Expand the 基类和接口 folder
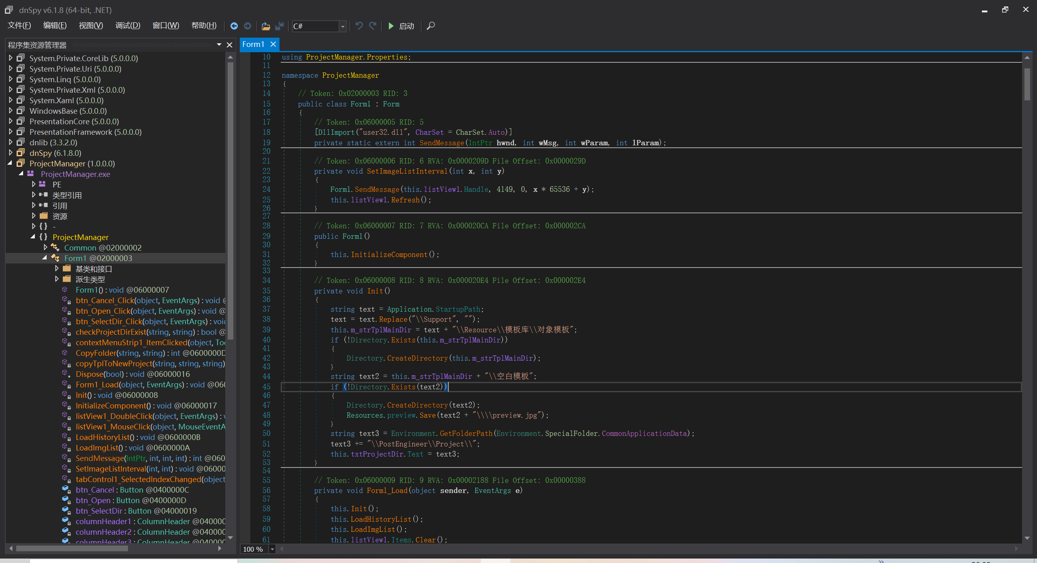 point(57,268)
